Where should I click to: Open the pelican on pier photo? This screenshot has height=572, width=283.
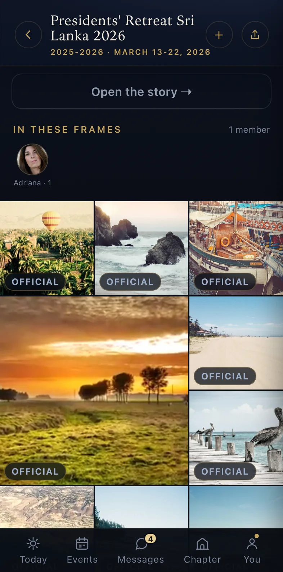click(x=236, y=437)
